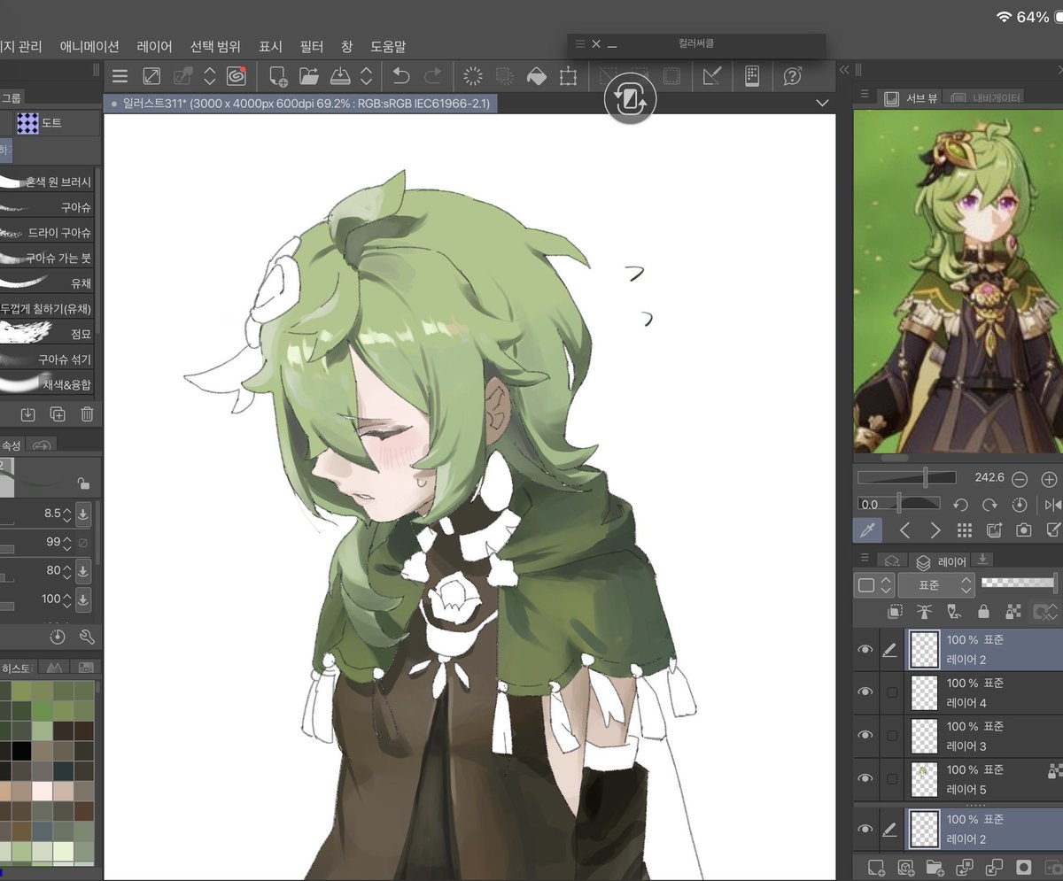Select the 구아슈 가는 붓 brush
Image resolution: width=1063 pixels, height=881 pixels.
coord(46,258)
